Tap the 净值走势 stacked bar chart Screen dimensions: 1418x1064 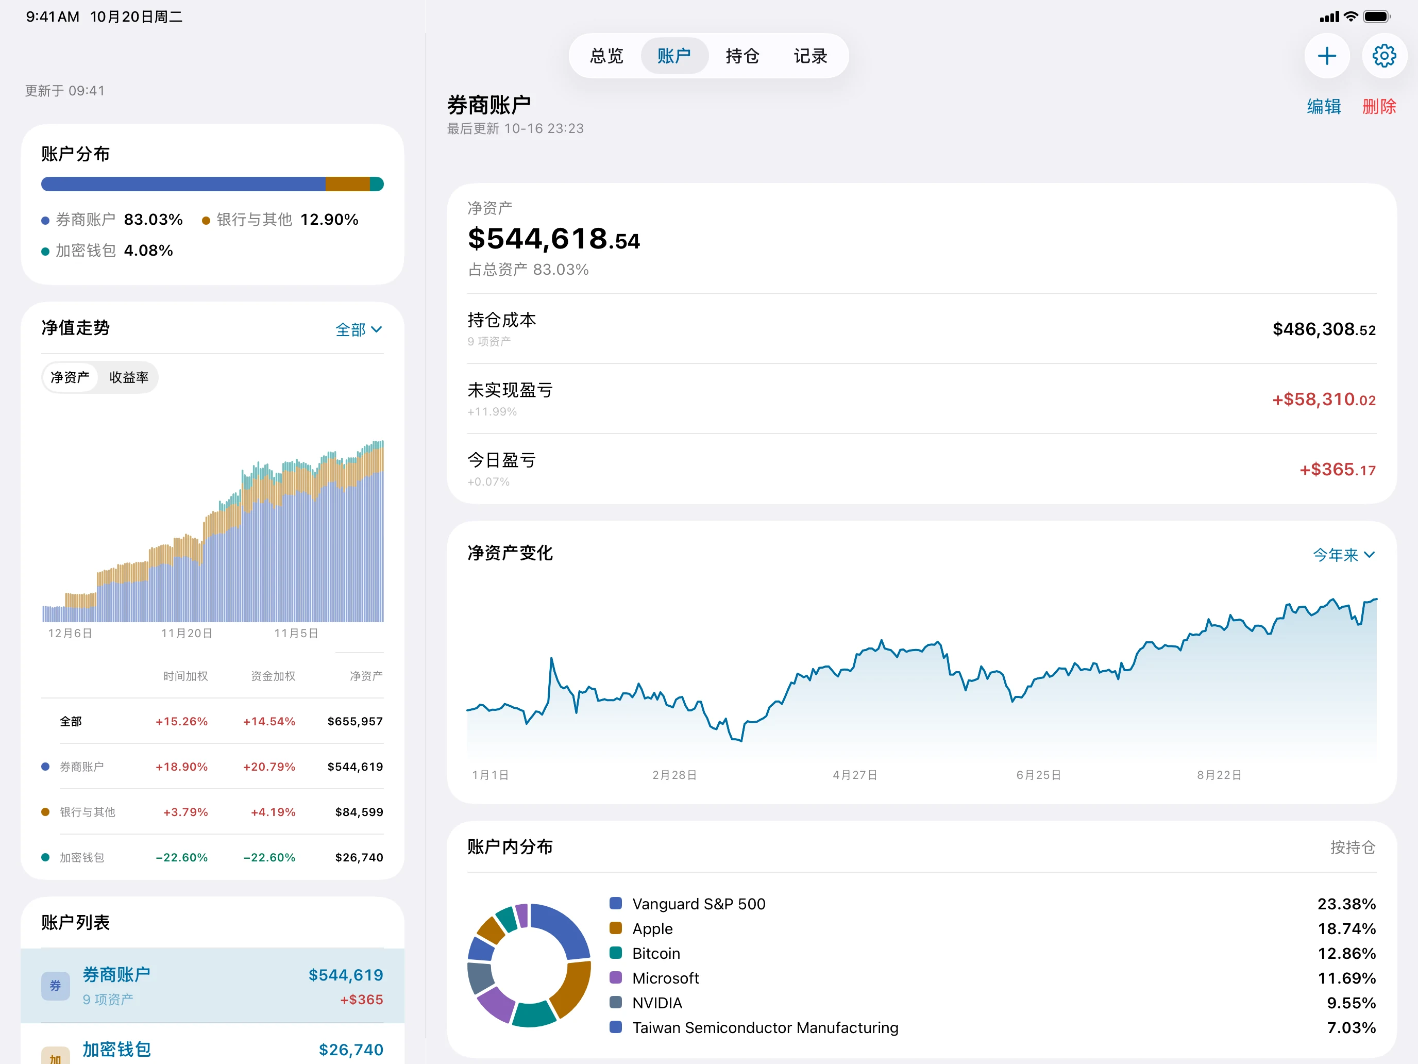point(212,531)
